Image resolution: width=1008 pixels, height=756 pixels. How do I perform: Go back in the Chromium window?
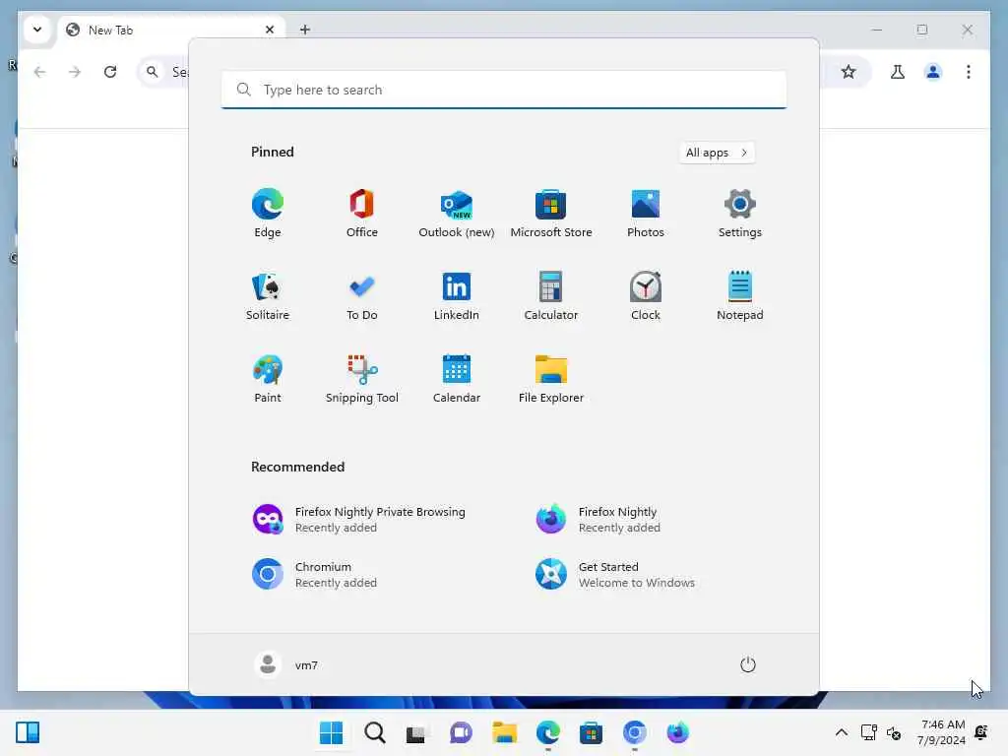pyautogui.click(x=39, y=72)
